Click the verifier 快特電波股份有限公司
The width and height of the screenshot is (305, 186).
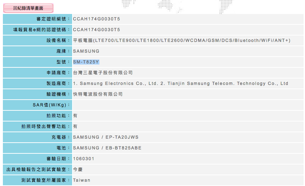98,94
